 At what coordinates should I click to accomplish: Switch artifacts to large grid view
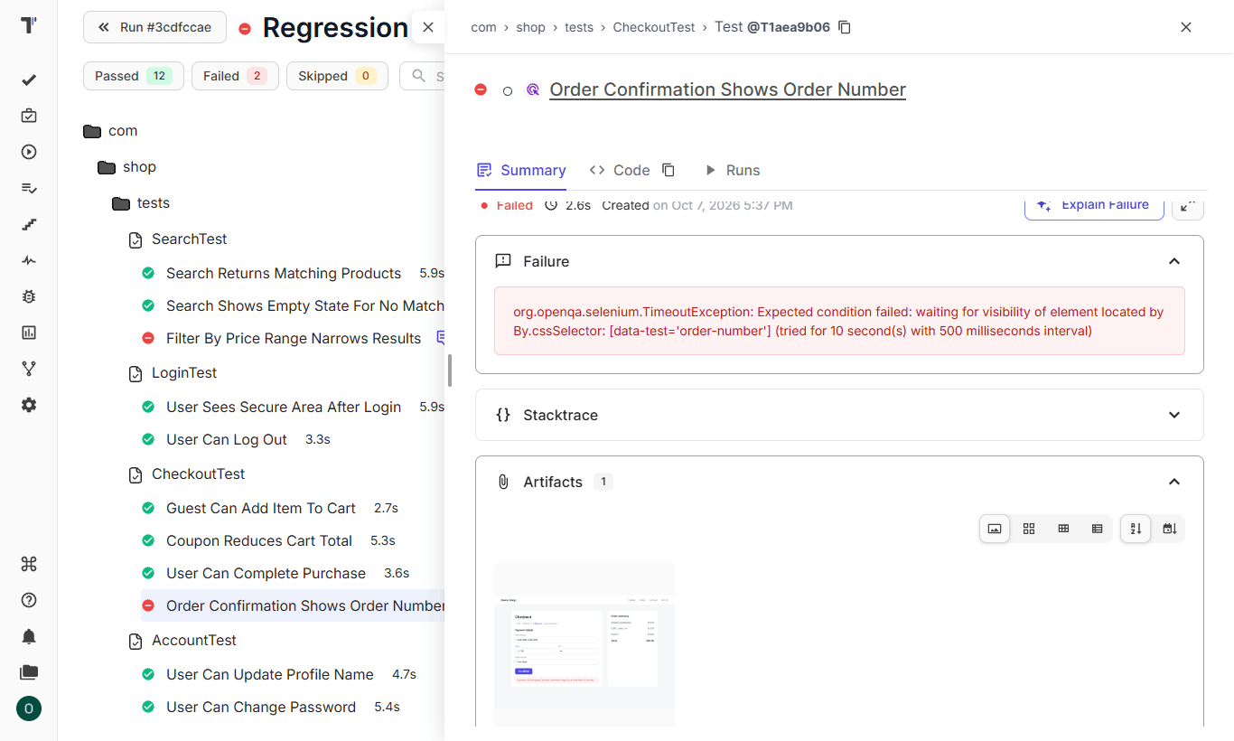[x=1029, y=529]
